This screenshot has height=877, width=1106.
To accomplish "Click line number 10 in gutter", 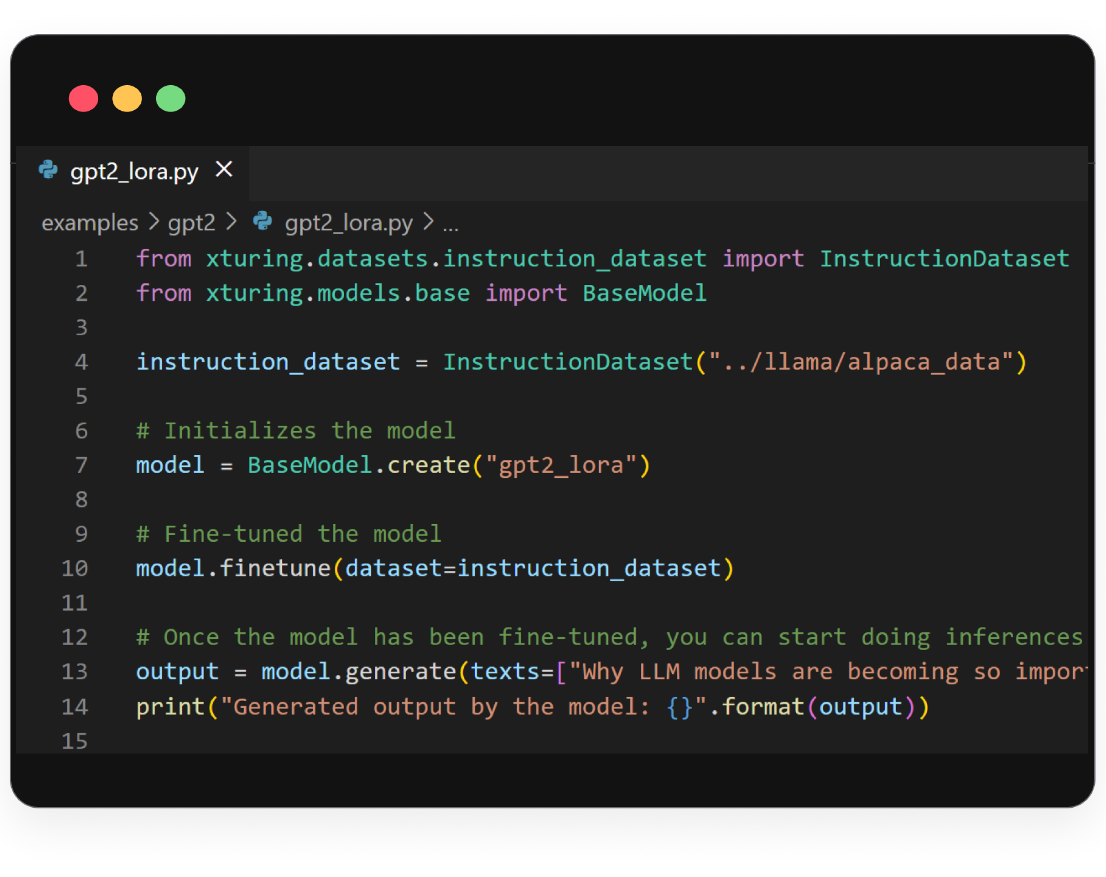I will (x=75, y=568).
